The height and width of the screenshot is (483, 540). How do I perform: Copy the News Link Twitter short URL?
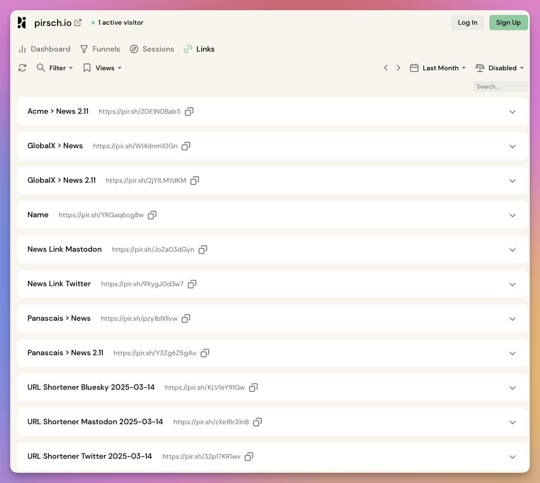click(192, 284)
